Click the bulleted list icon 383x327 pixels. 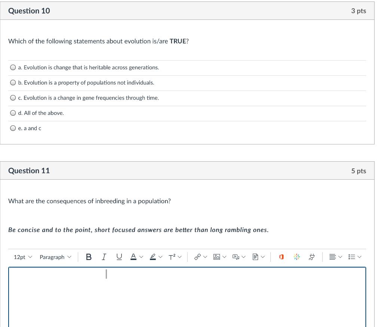[x=352, y=257]
